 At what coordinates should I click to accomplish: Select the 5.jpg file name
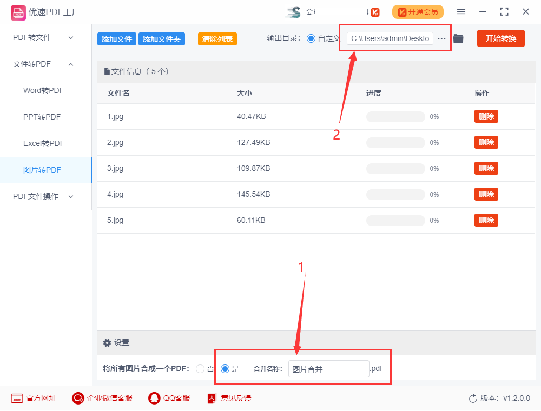coord(115,220)
